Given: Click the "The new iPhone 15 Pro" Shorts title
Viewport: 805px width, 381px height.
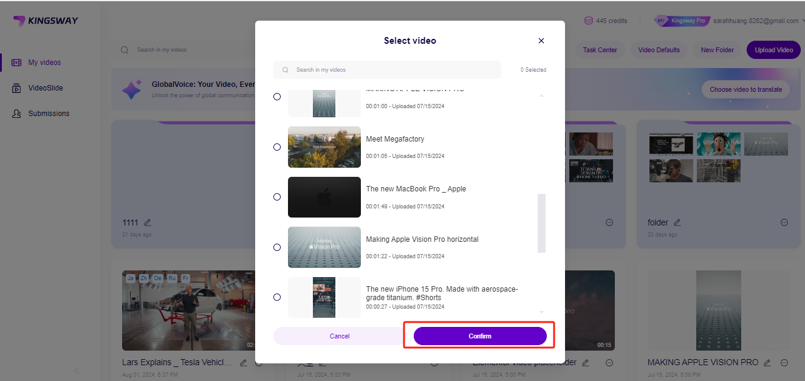Looking at the screenshot, I should click(442, 293).
